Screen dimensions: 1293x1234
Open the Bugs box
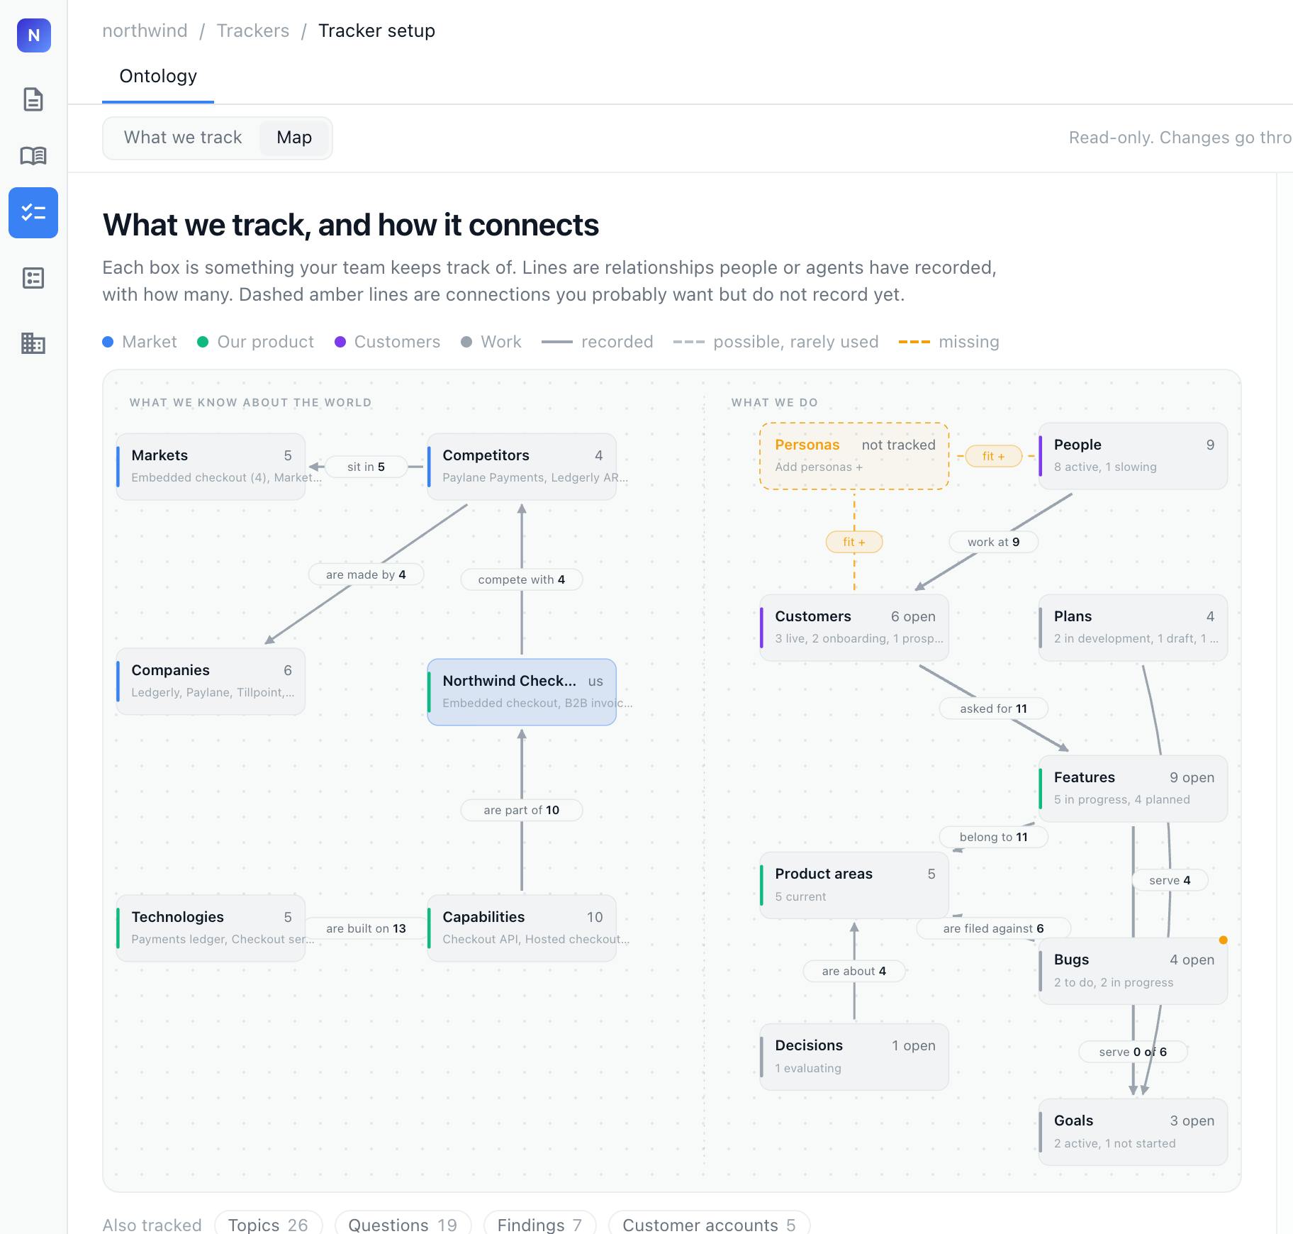click(x=1133, y=970)
